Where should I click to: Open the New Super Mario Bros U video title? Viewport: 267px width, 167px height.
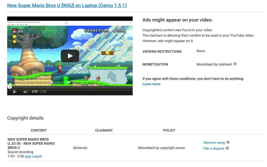tap(67, 5)
